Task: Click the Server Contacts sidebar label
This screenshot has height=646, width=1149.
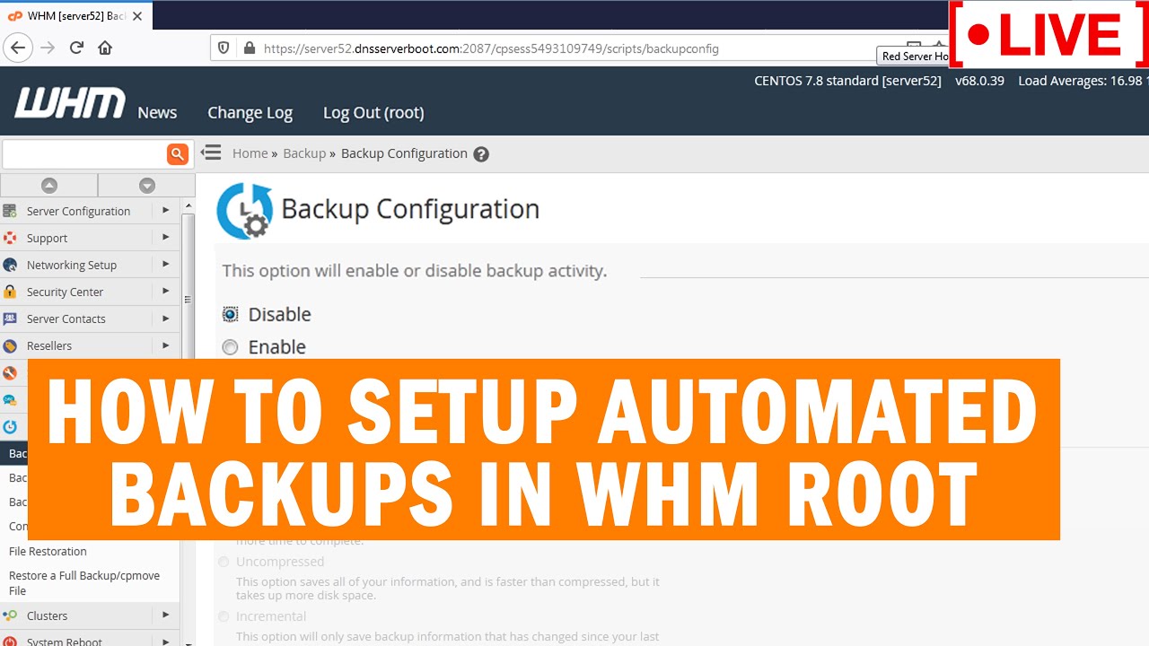Action: pos(66,319)
